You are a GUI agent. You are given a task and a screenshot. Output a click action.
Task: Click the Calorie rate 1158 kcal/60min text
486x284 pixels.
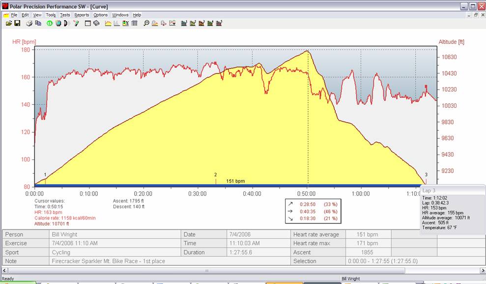click(65, 218)
